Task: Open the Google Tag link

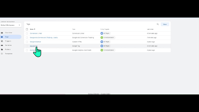Action: pos(34,46)
